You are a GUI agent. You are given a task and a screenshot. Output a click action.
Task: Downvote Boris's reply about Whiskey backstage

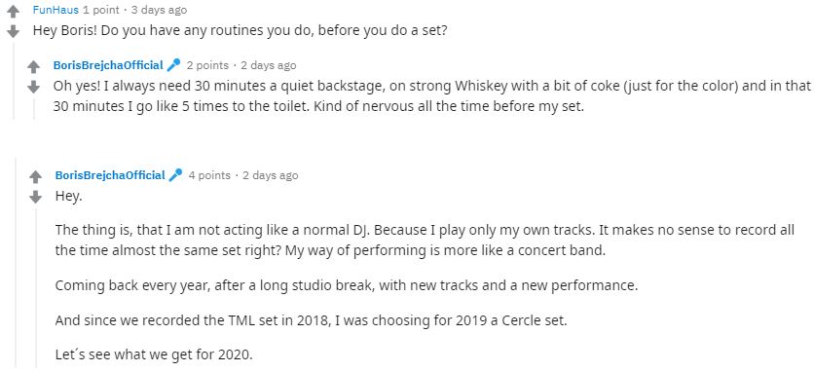(x=33, y=87)
